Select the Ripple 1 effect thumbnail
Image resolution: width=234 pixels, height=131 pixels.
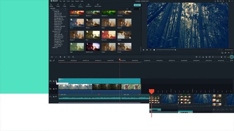pyautogui.click(x=124, y=23)
